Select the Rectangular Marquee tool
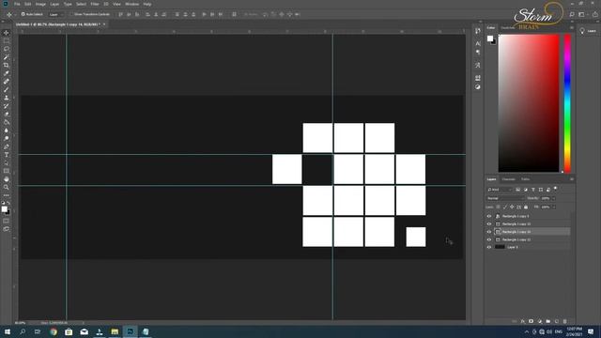Screen dimensions: 601x338 [7, 40]
